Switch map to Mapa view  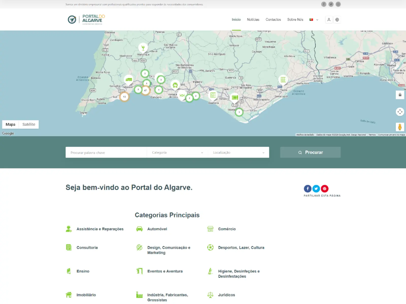click(10, 124)
